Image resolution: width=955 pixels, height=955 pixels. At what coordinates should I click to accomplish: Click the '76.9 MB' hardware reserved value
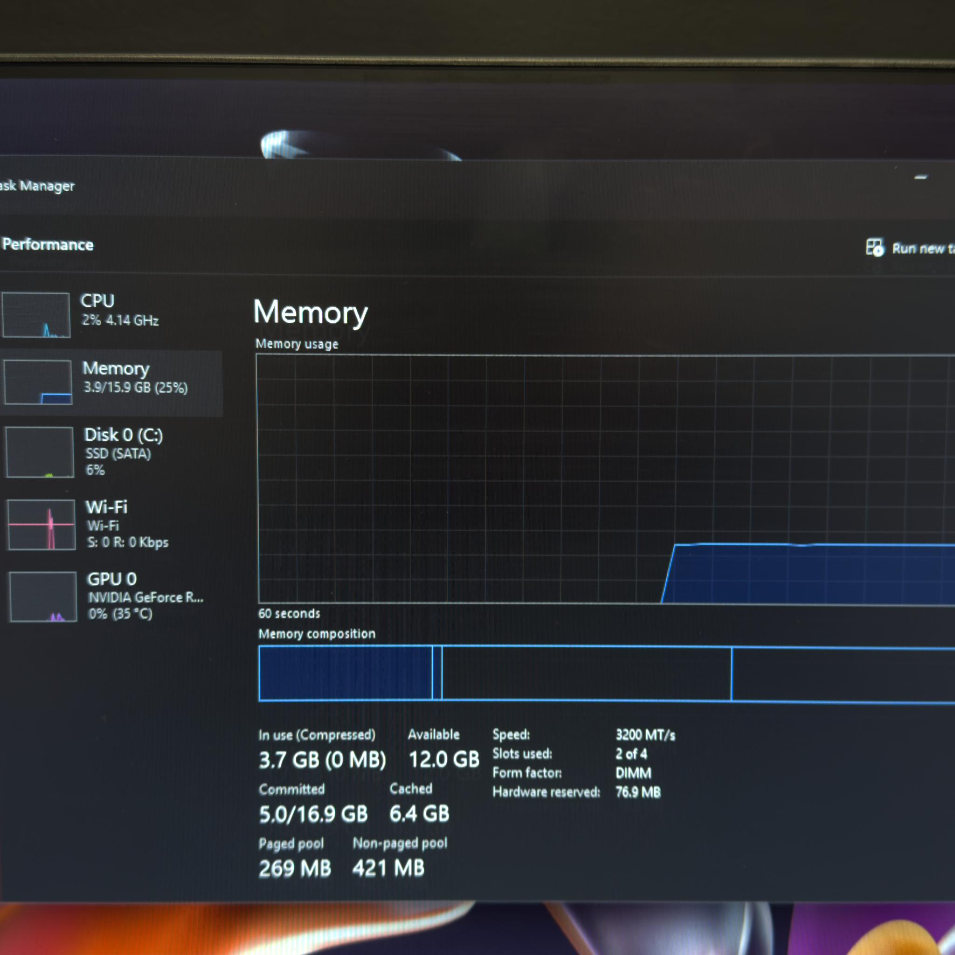coord(638,792)
